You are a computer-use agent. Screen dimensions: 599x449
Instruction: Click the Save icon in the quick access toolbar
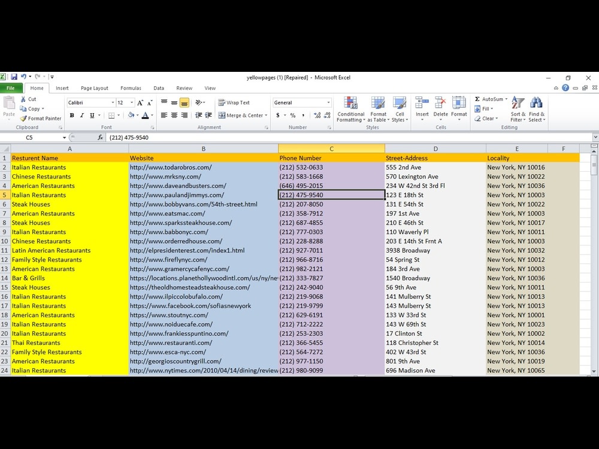[x=14, y=77]
